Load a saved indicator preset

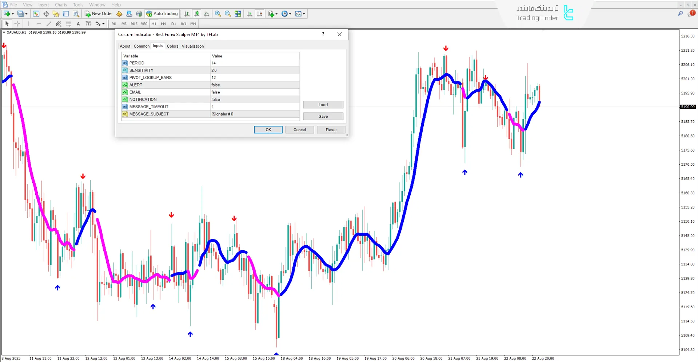(x=323, y=104)
